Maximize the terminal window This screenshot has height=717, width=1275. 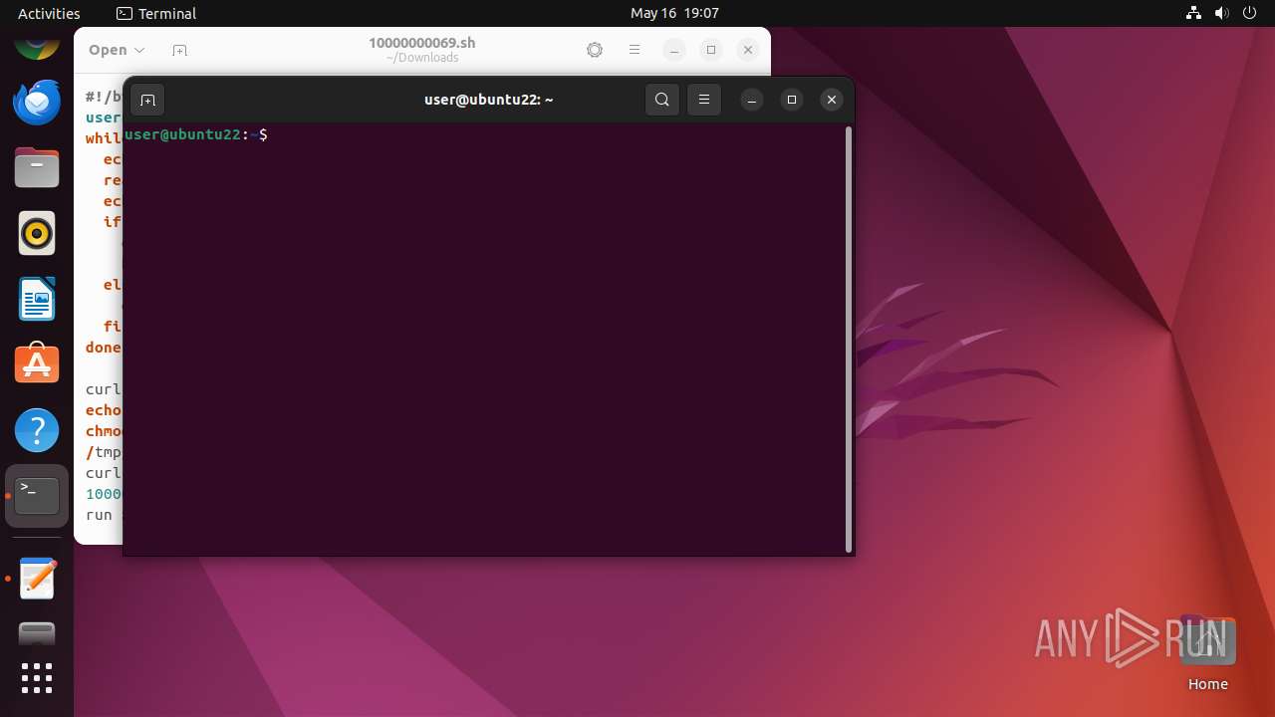pyautogui.click(x=792, y=100)
